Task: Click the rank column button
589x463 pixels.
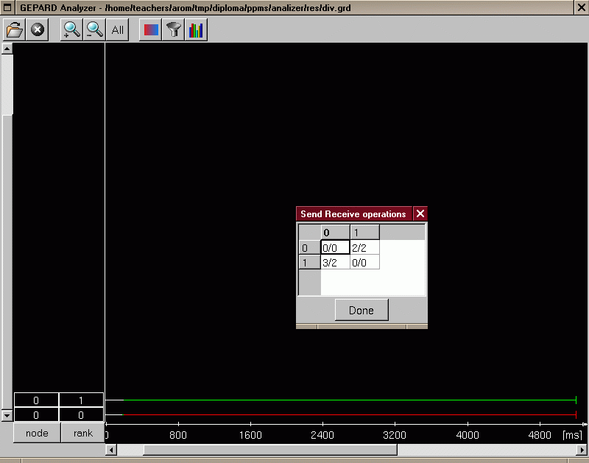Action: tap(82, 433)
